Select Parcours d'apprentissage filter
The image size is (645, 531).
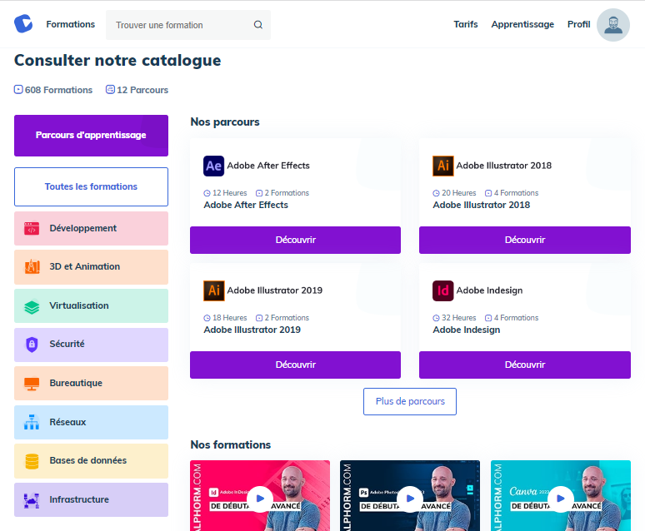click(92, 136)
